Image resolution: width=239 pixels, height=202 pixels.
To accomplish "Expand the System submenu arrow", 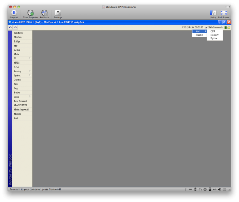I will coord(30,75).
